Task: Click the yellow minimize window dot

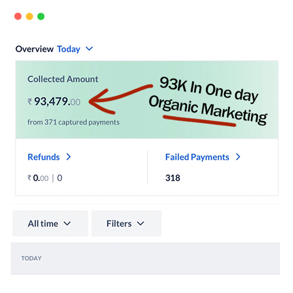Action: (29, 16)
